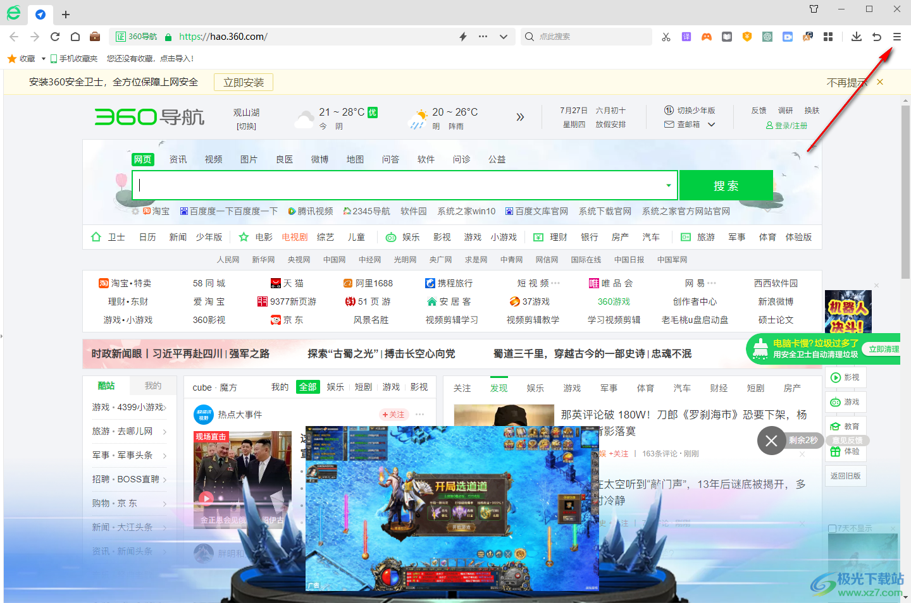911x603 pixels.
Task: Click the 收藏 star favorites button
Action: 22,59
